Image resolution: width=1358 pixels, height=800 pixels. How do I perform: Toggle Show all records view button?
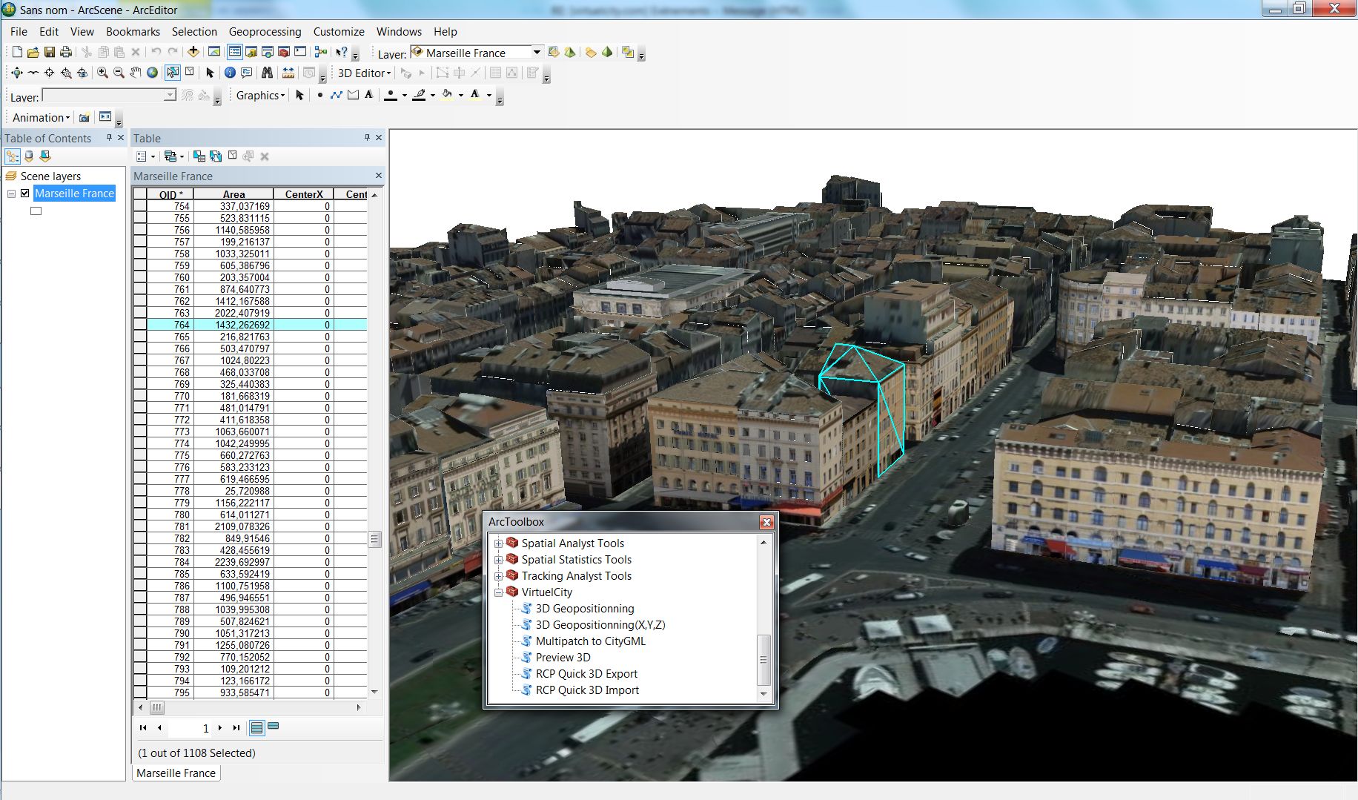click(x=256, y=728)
